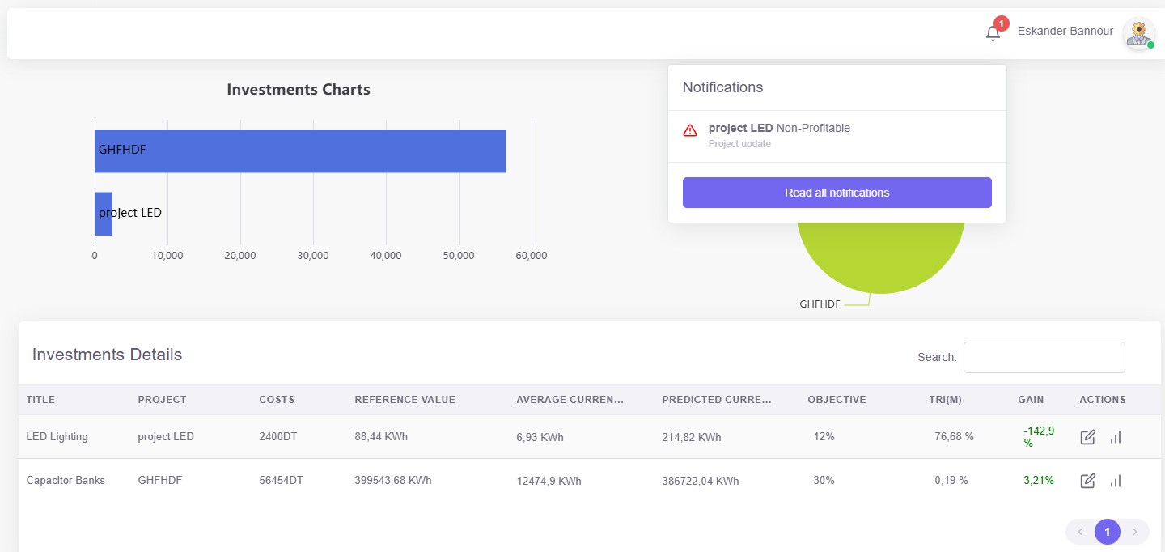Screen dimensions: 1165x552
Task: Sort by TRI(M) column header
Action: coord(945,400)
